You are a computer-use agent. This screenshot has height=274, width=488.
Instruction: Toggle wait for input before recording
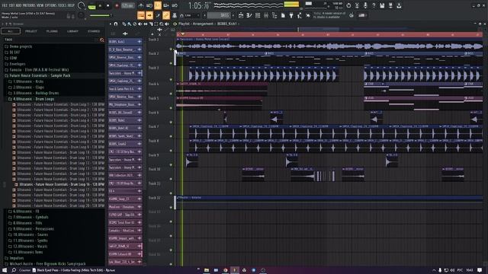point(149,5)
